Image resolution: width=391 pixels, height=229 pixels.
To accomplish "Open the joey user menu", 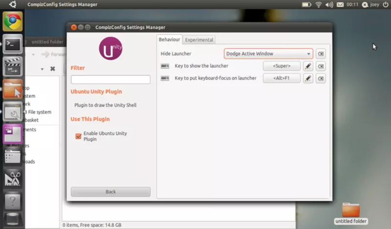I will [x=371, y=4].
